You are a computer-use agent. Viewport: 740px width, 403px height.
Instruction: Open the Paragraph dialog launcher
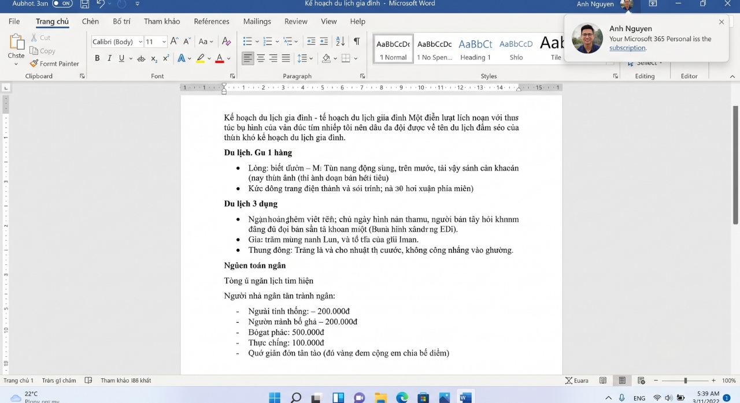(x=362, y=76)
